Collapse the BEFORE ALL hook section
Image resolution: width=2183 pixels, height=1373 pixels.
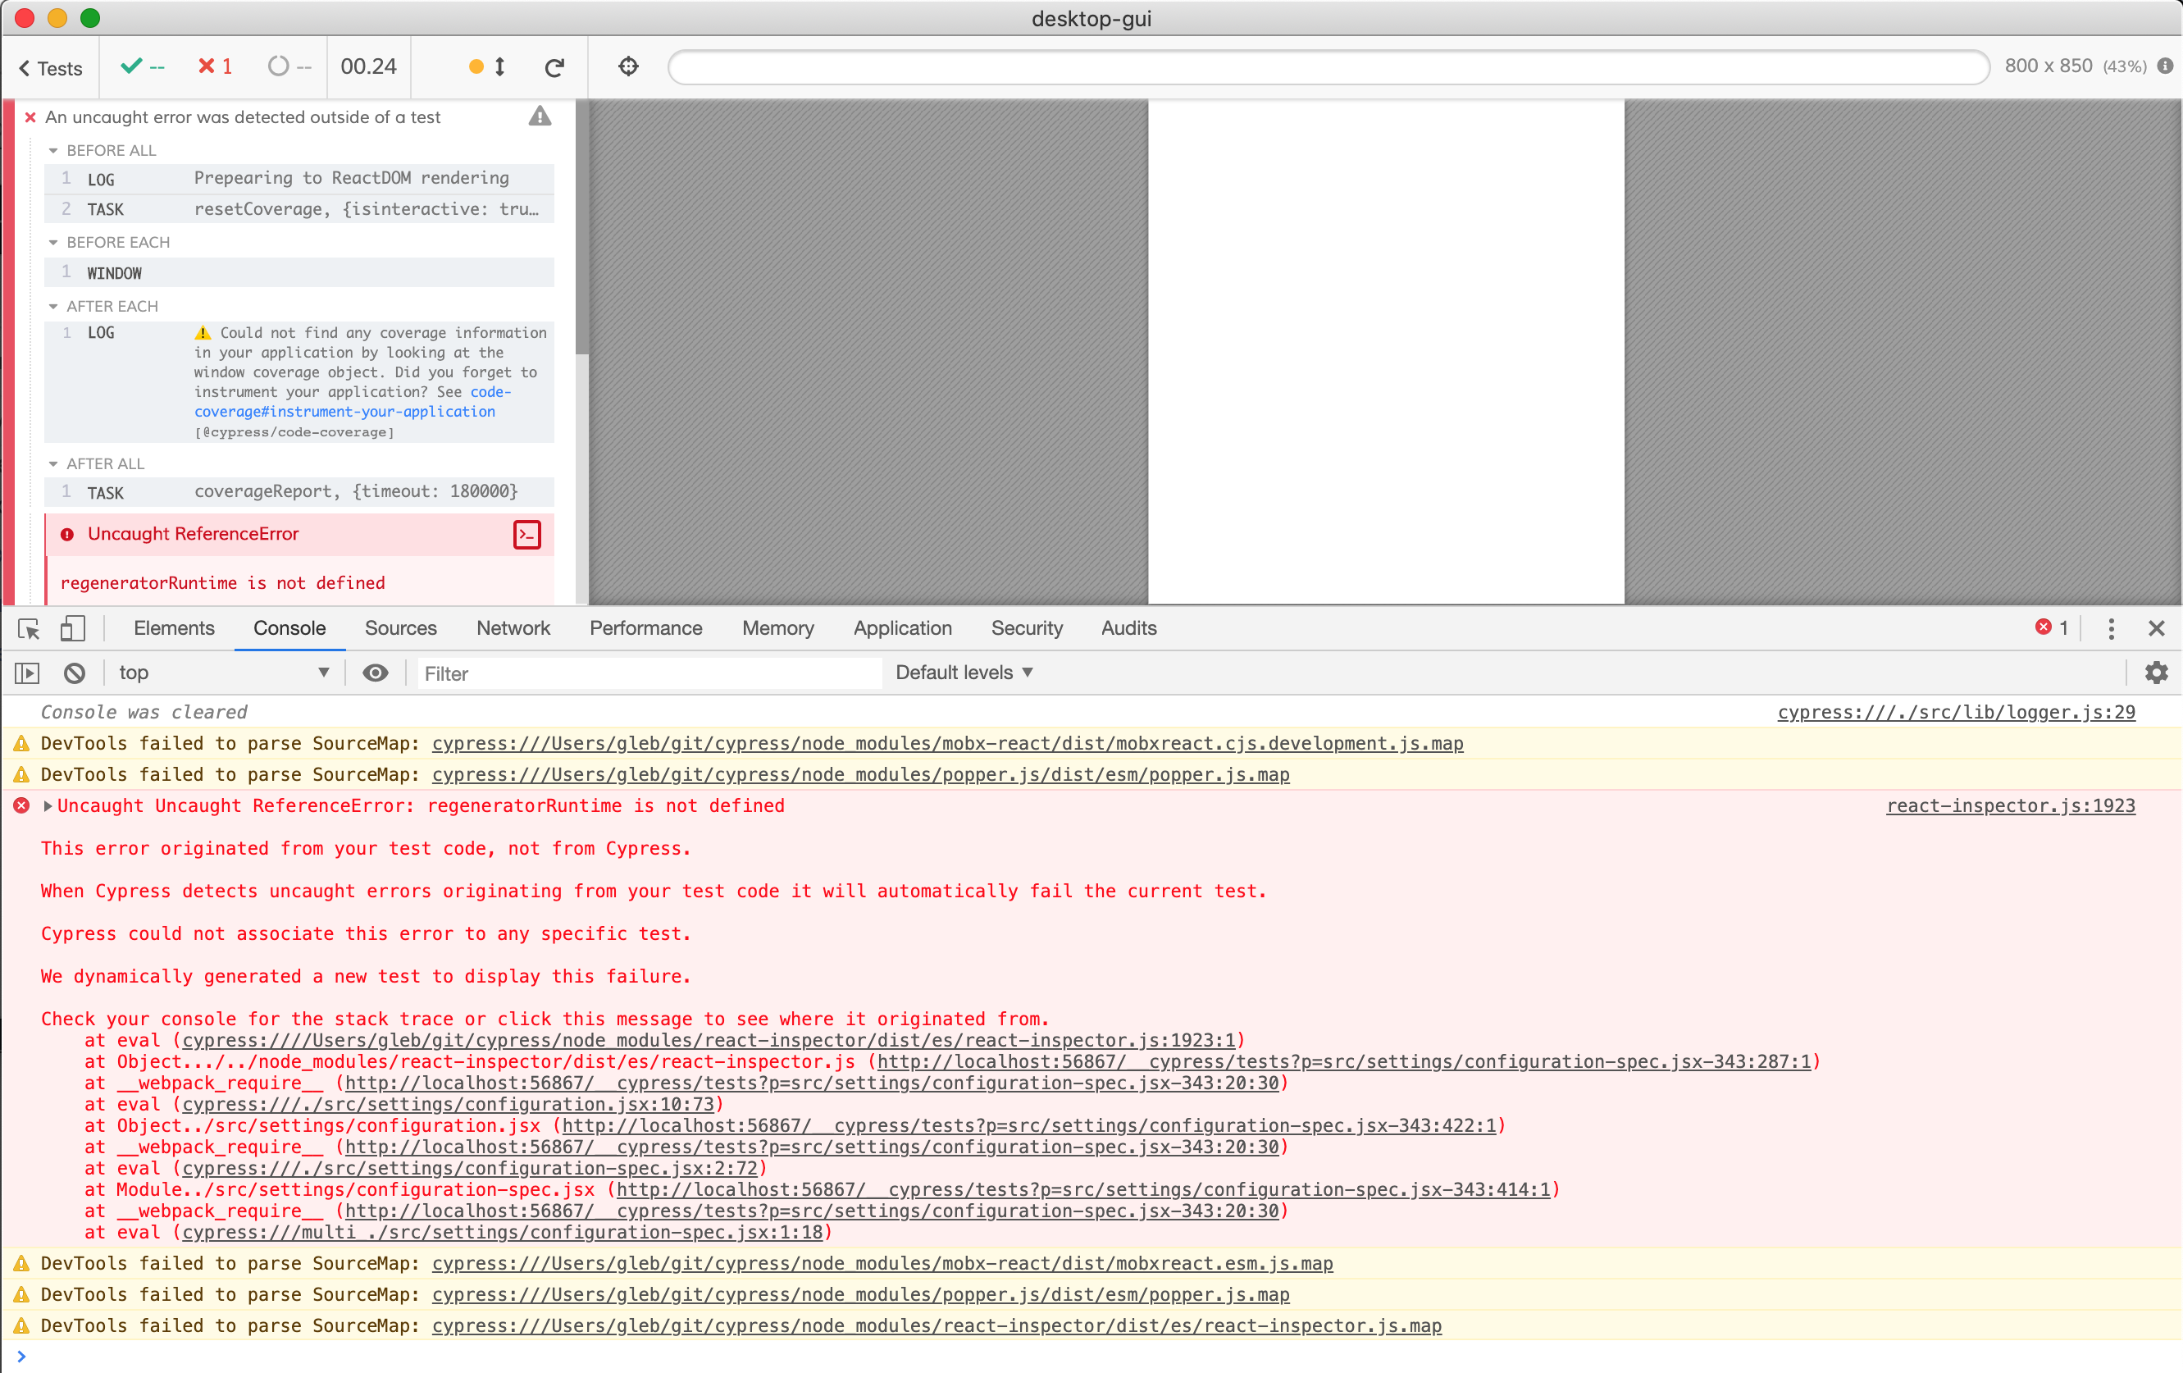click(53, 151)
